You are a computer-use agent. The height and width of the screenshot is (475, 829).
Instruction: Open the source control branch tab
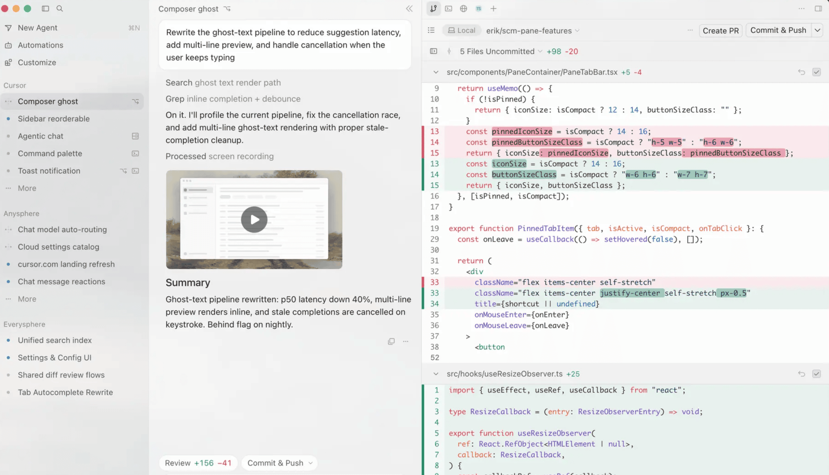click(433, 9)
